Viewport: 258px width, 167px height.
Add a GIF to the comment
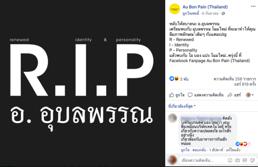click(245, 160)
